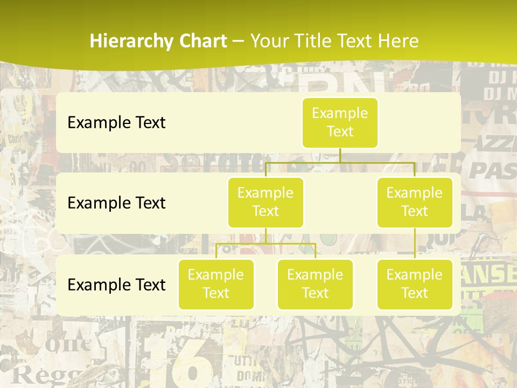Select the "Your Title Text Here" title portion

pyautogui.click(x=334, y=41)
